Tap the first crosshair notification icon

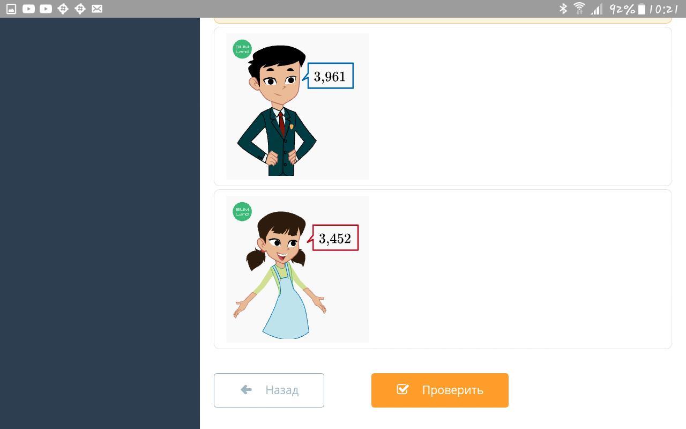click(x=63, y=9)
